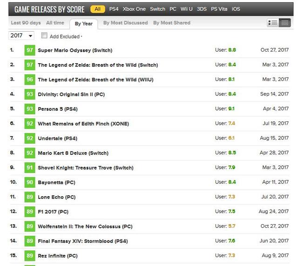
Task: Click user score 8.8 for Super Mario Odyssey
Action: [232, 50]
